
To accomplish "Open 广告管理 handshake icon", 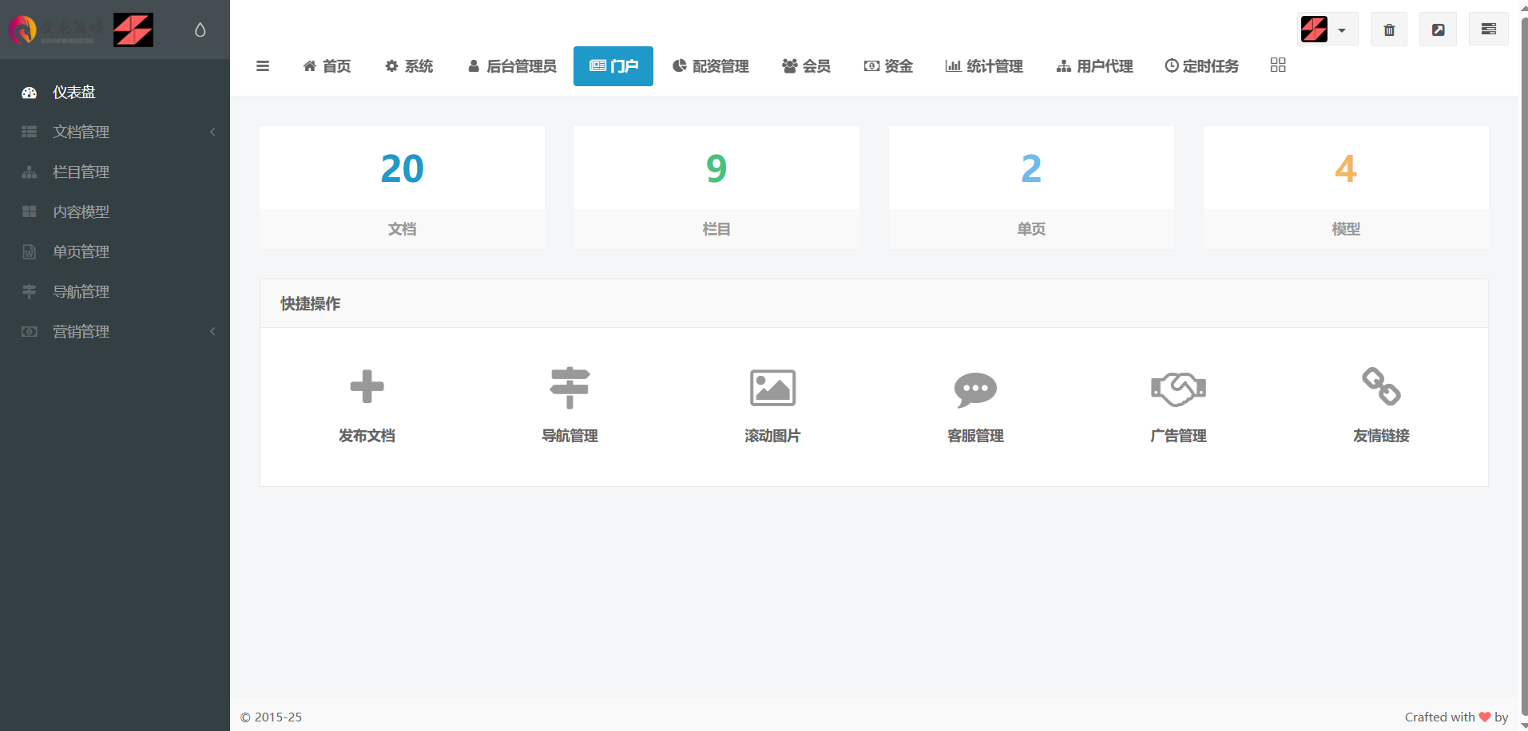I will point(1178,389).
